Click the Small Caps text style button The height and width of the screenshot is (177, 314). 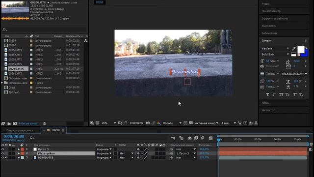(x=288, y=94)
